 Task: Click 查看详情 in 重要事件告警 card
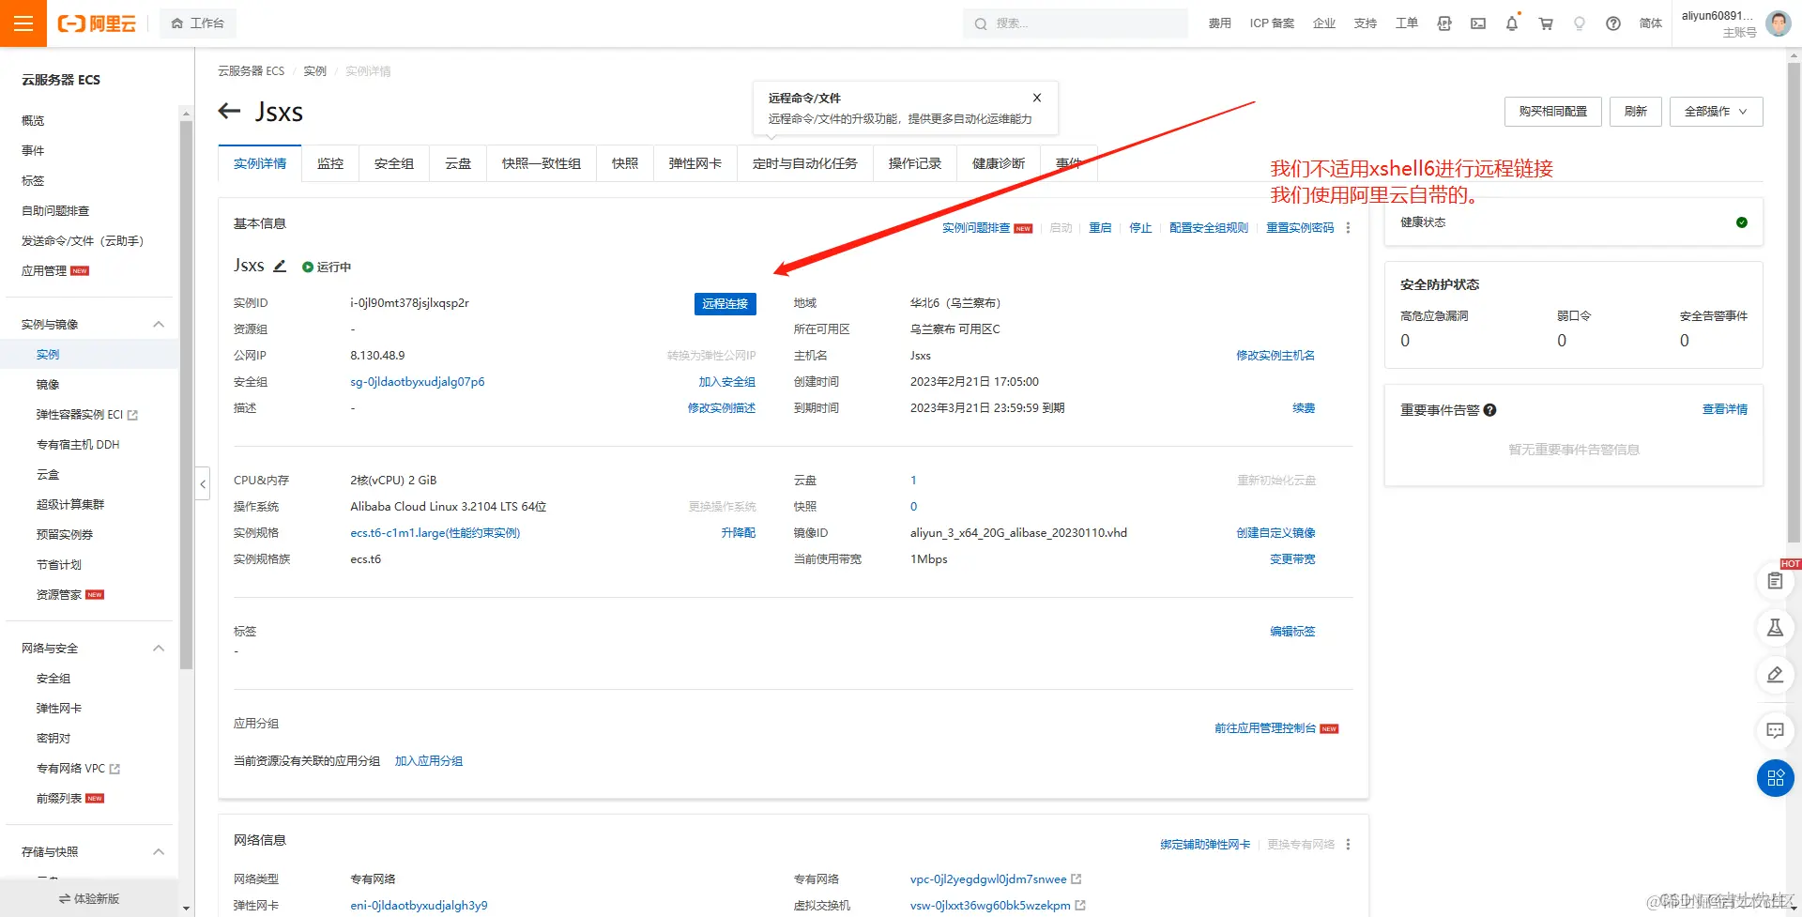tap(1725, 409)
